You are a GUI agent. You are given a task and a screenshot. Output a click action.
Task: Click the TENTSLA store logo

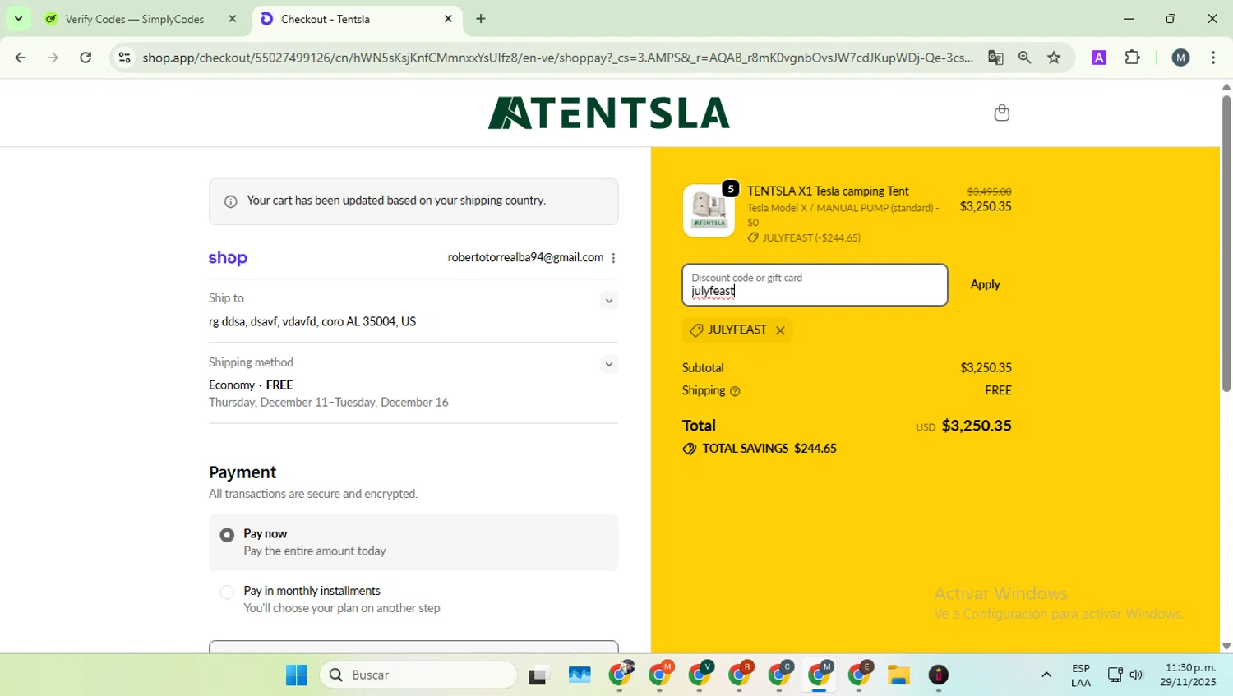click(x=609, y=113)
